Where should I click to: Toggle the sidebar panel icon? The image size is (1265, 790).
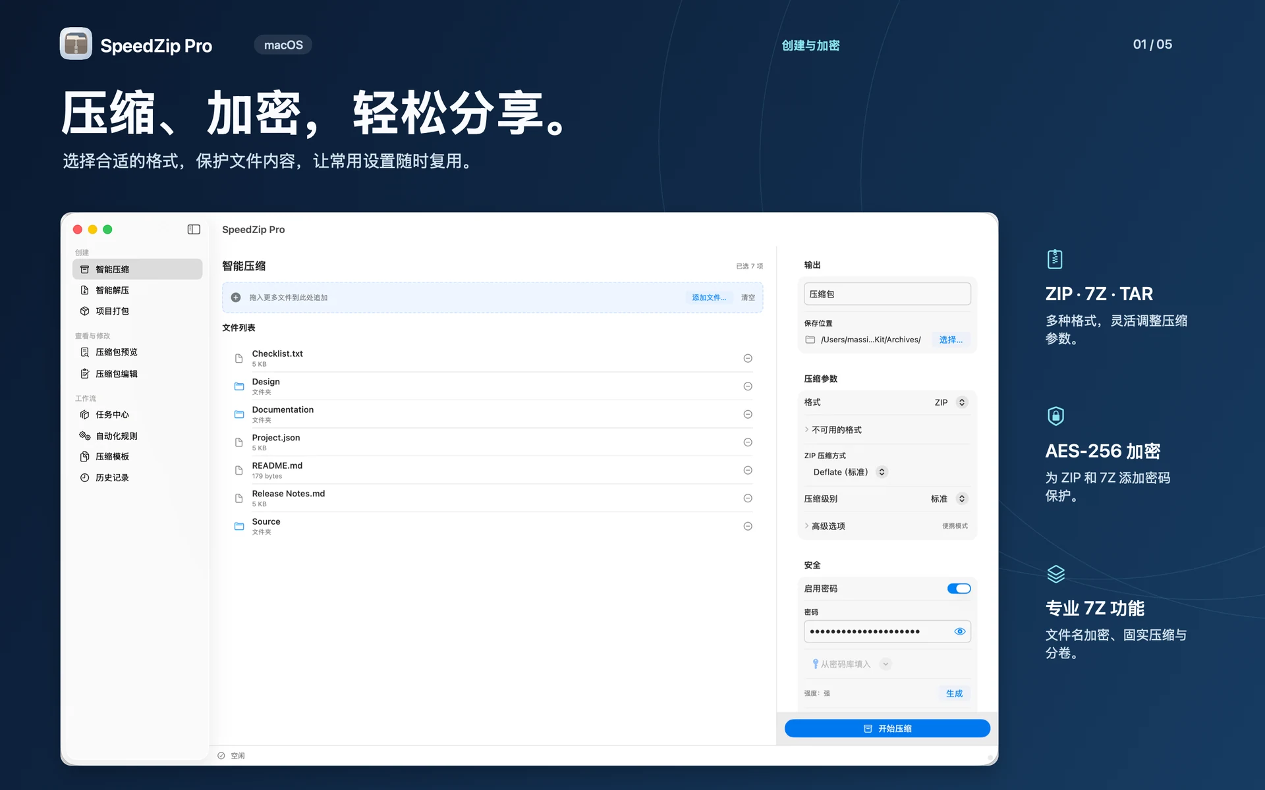click(194, 229)
